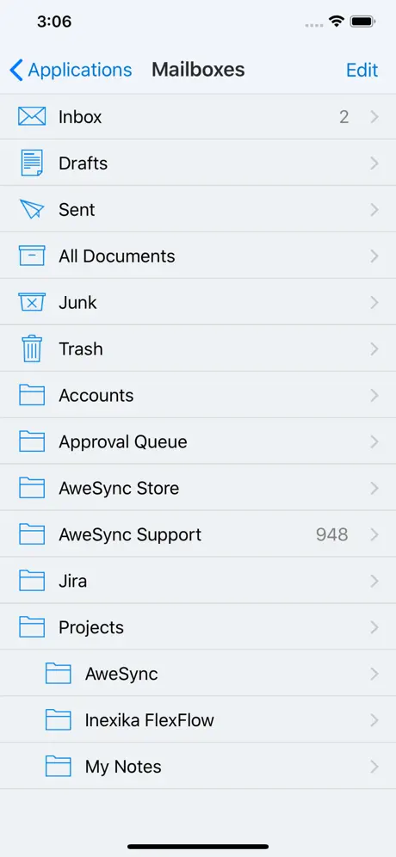The image size is (396, 857).
Task: Tap the battery status icon
Action: pyautogui.click(x=362, y=22)
